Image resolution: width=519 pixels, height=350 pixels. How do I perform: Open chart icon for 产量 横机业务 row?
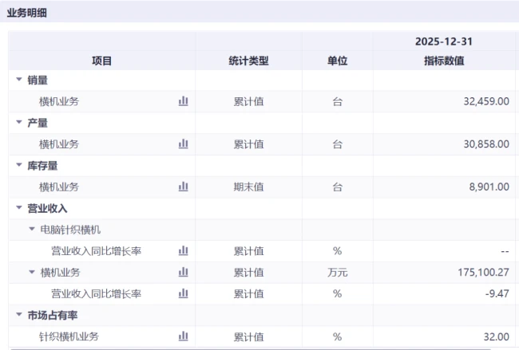tap(183, 144)
